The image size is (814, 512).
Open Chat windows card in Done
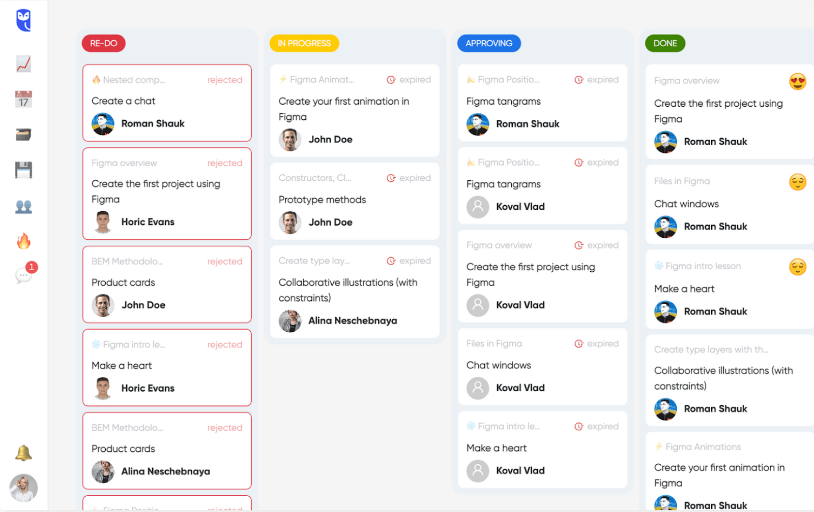point(730,204)
